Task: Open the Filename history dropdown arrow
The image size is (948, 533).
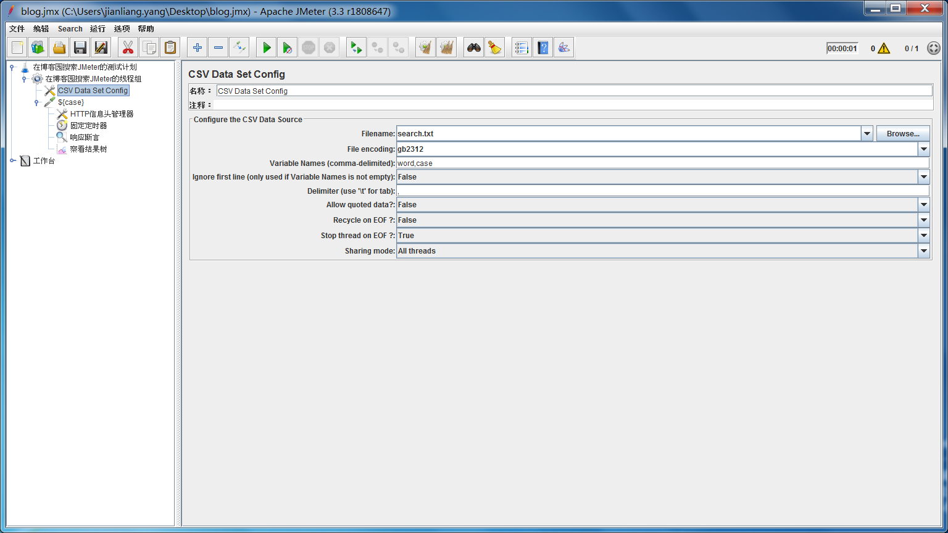Action: [x=867, y=133]
